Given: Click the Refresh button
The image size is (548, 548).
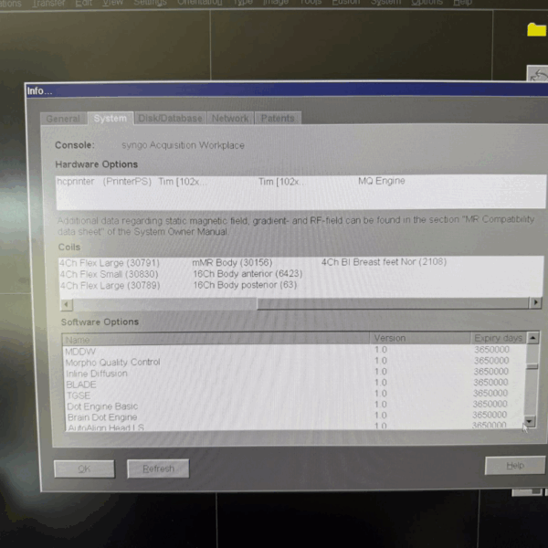Looking at the screenshot, I should pyautogui.click(x=158, y=469).
